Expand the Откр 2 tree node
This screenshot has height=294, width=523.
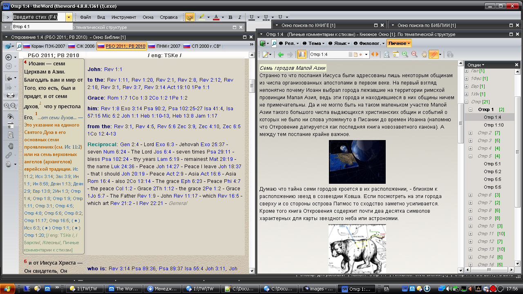tap(470, 133)
